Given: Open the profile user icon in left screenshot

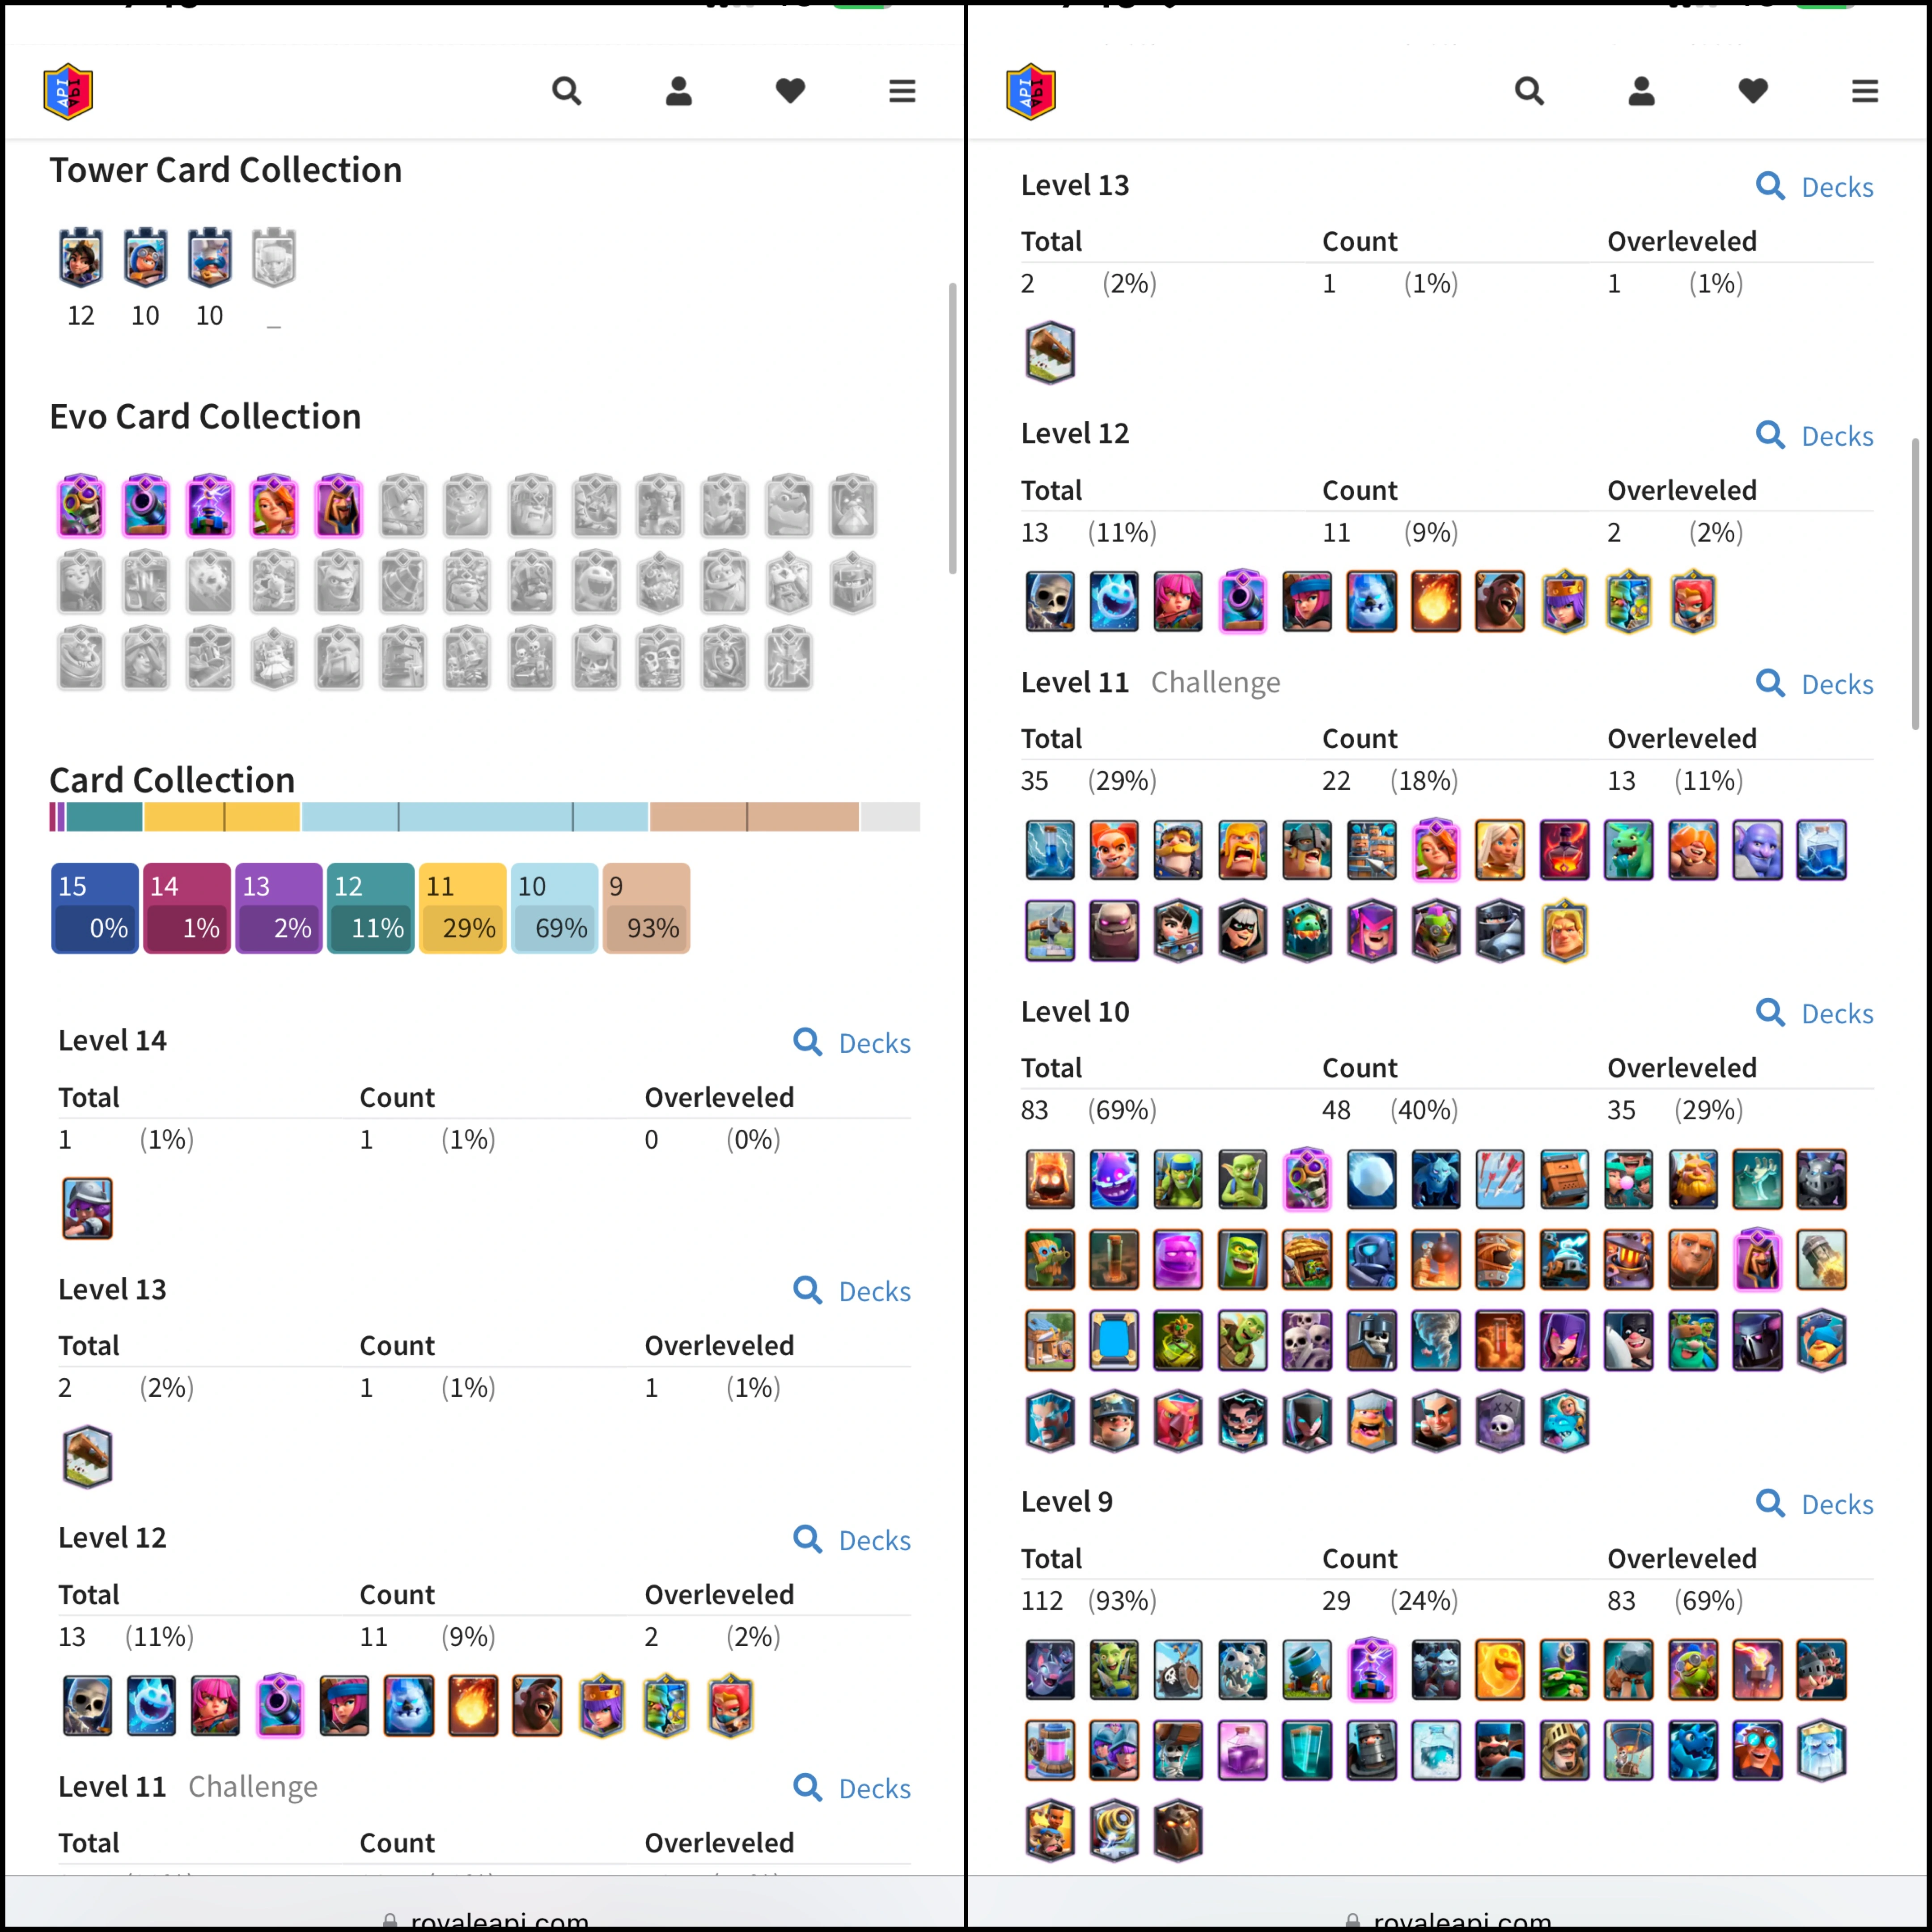Looking at the screenshot, I should 678,91.
